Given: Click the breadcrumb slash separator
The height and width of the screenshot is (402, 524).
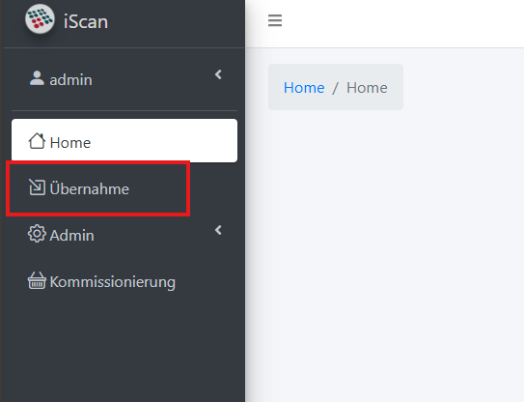Looking at the screenshot, I should pyautogui.click(x=335, y=88).
